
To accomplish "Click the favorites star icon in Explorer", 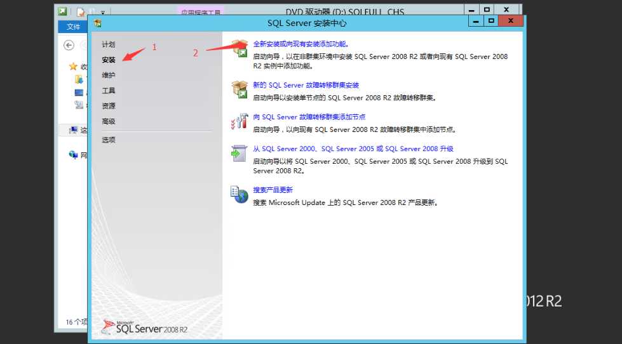I will [73, 67].
